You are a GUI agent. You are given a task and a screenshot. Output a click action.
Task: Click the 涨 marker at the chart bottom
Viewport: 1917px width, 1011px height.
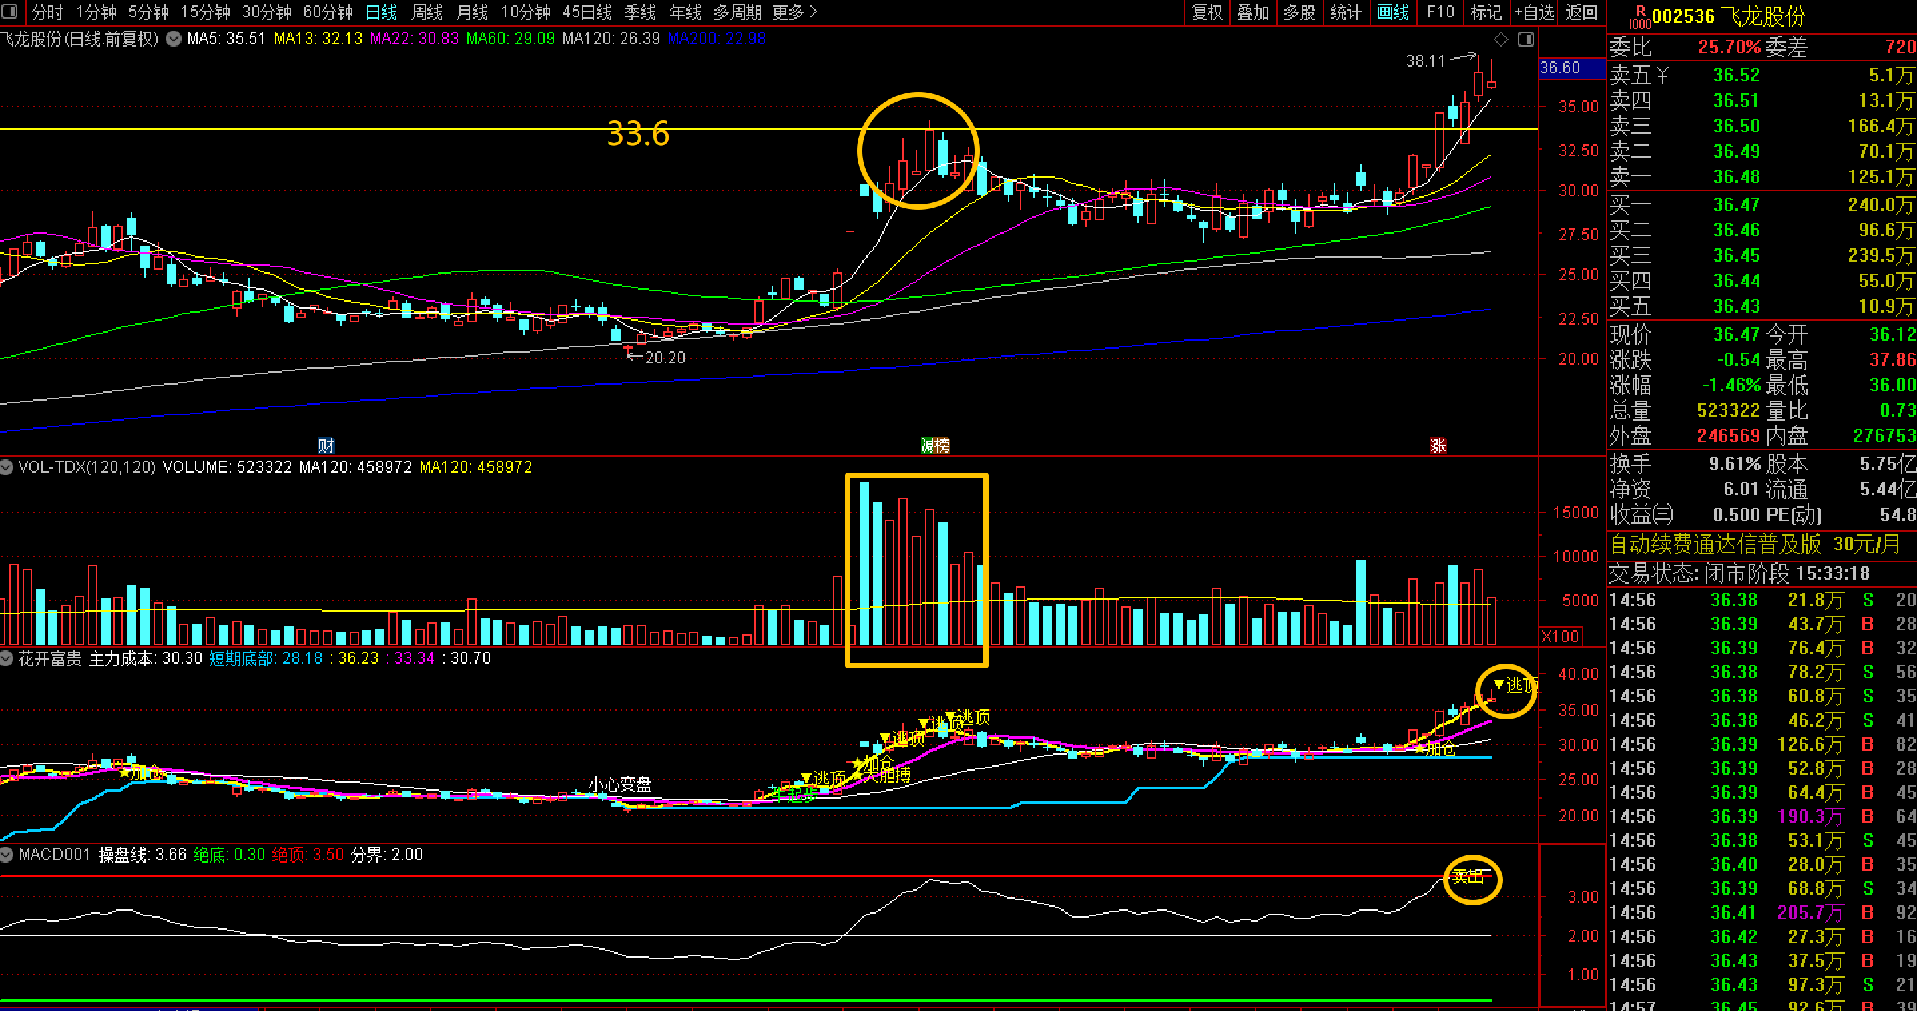click(x=1438, y=445)
